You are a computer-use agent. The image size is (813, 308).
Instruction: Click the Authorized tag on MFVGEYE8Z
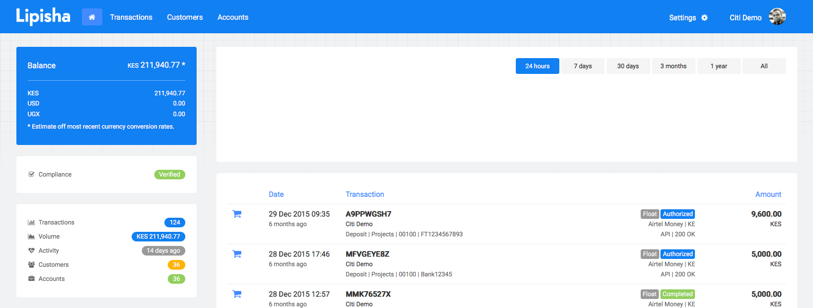click(677, 254)
